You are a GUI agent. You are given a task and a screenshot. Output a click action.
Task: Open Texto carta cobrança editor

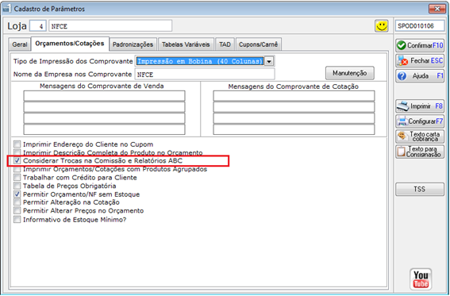420,136
